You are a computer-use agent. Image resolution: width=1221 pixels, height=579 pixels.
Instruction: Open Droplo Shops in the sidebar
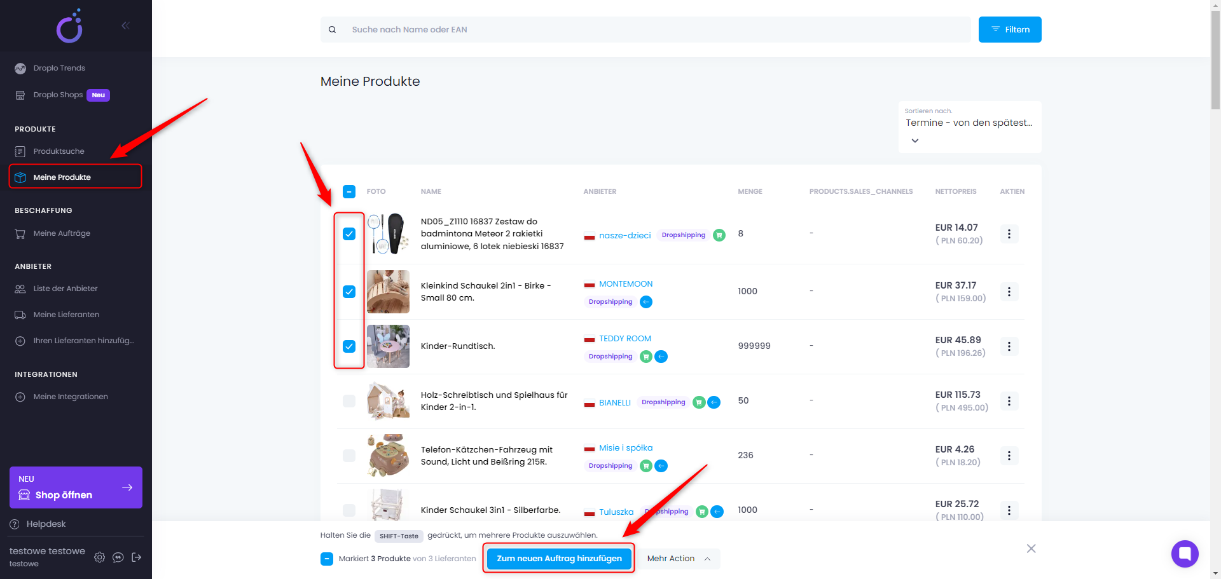(58, 95)
